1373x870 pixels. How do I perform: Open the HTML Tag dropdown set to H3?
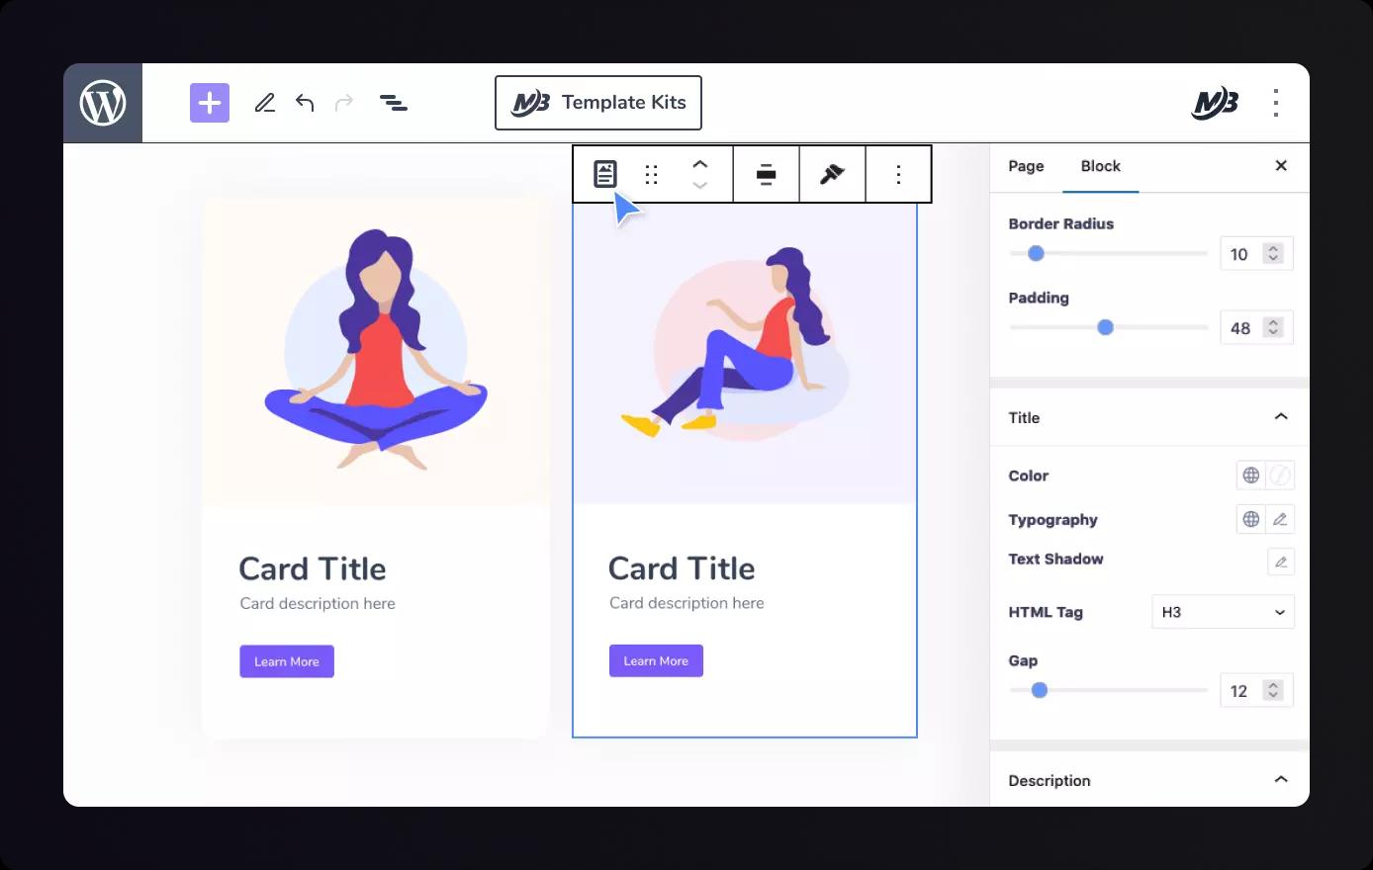pos(1223,611)
